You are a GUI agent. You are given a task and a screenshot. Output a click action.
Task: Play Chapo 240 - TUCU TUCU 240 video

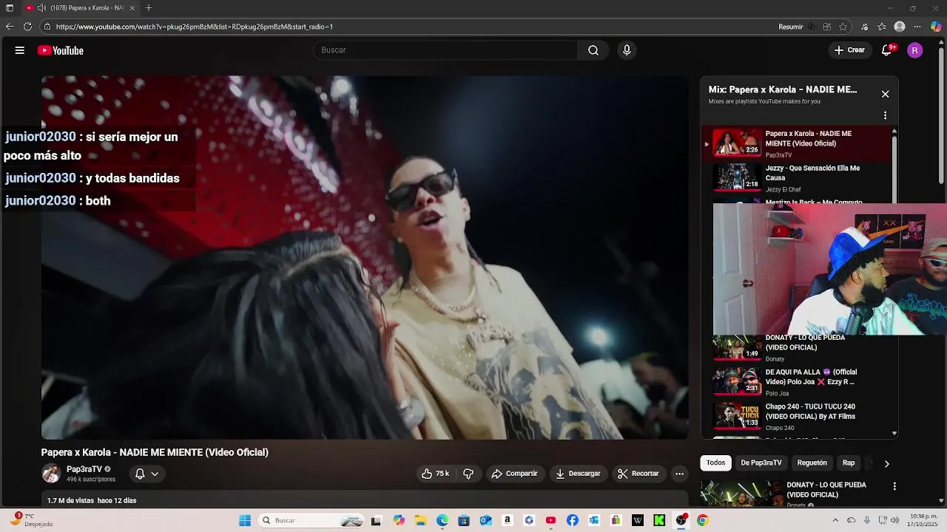pos(798,417)
